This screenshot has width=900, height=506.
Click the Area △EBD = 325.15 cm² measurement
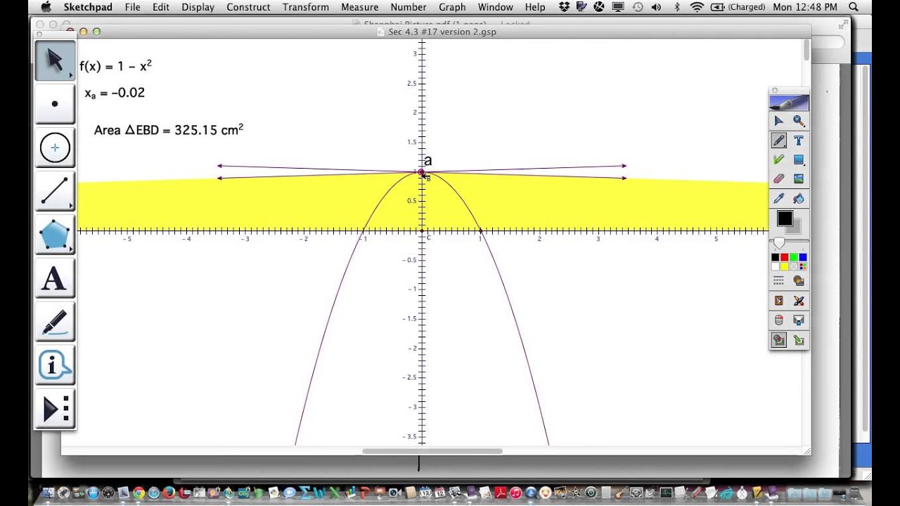(169, 130)
